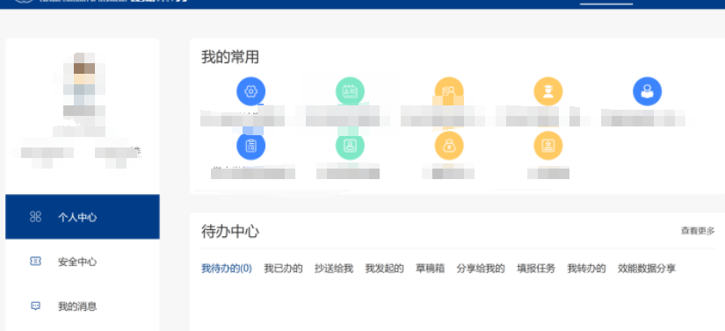The width and height of the screenshot is (725, 331).
Task: Click the 我的消息 chat bubble icon
Action: 36,306
